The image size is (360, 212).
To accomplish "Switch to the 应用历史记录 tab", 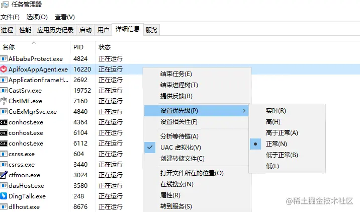I will point(55,30).
